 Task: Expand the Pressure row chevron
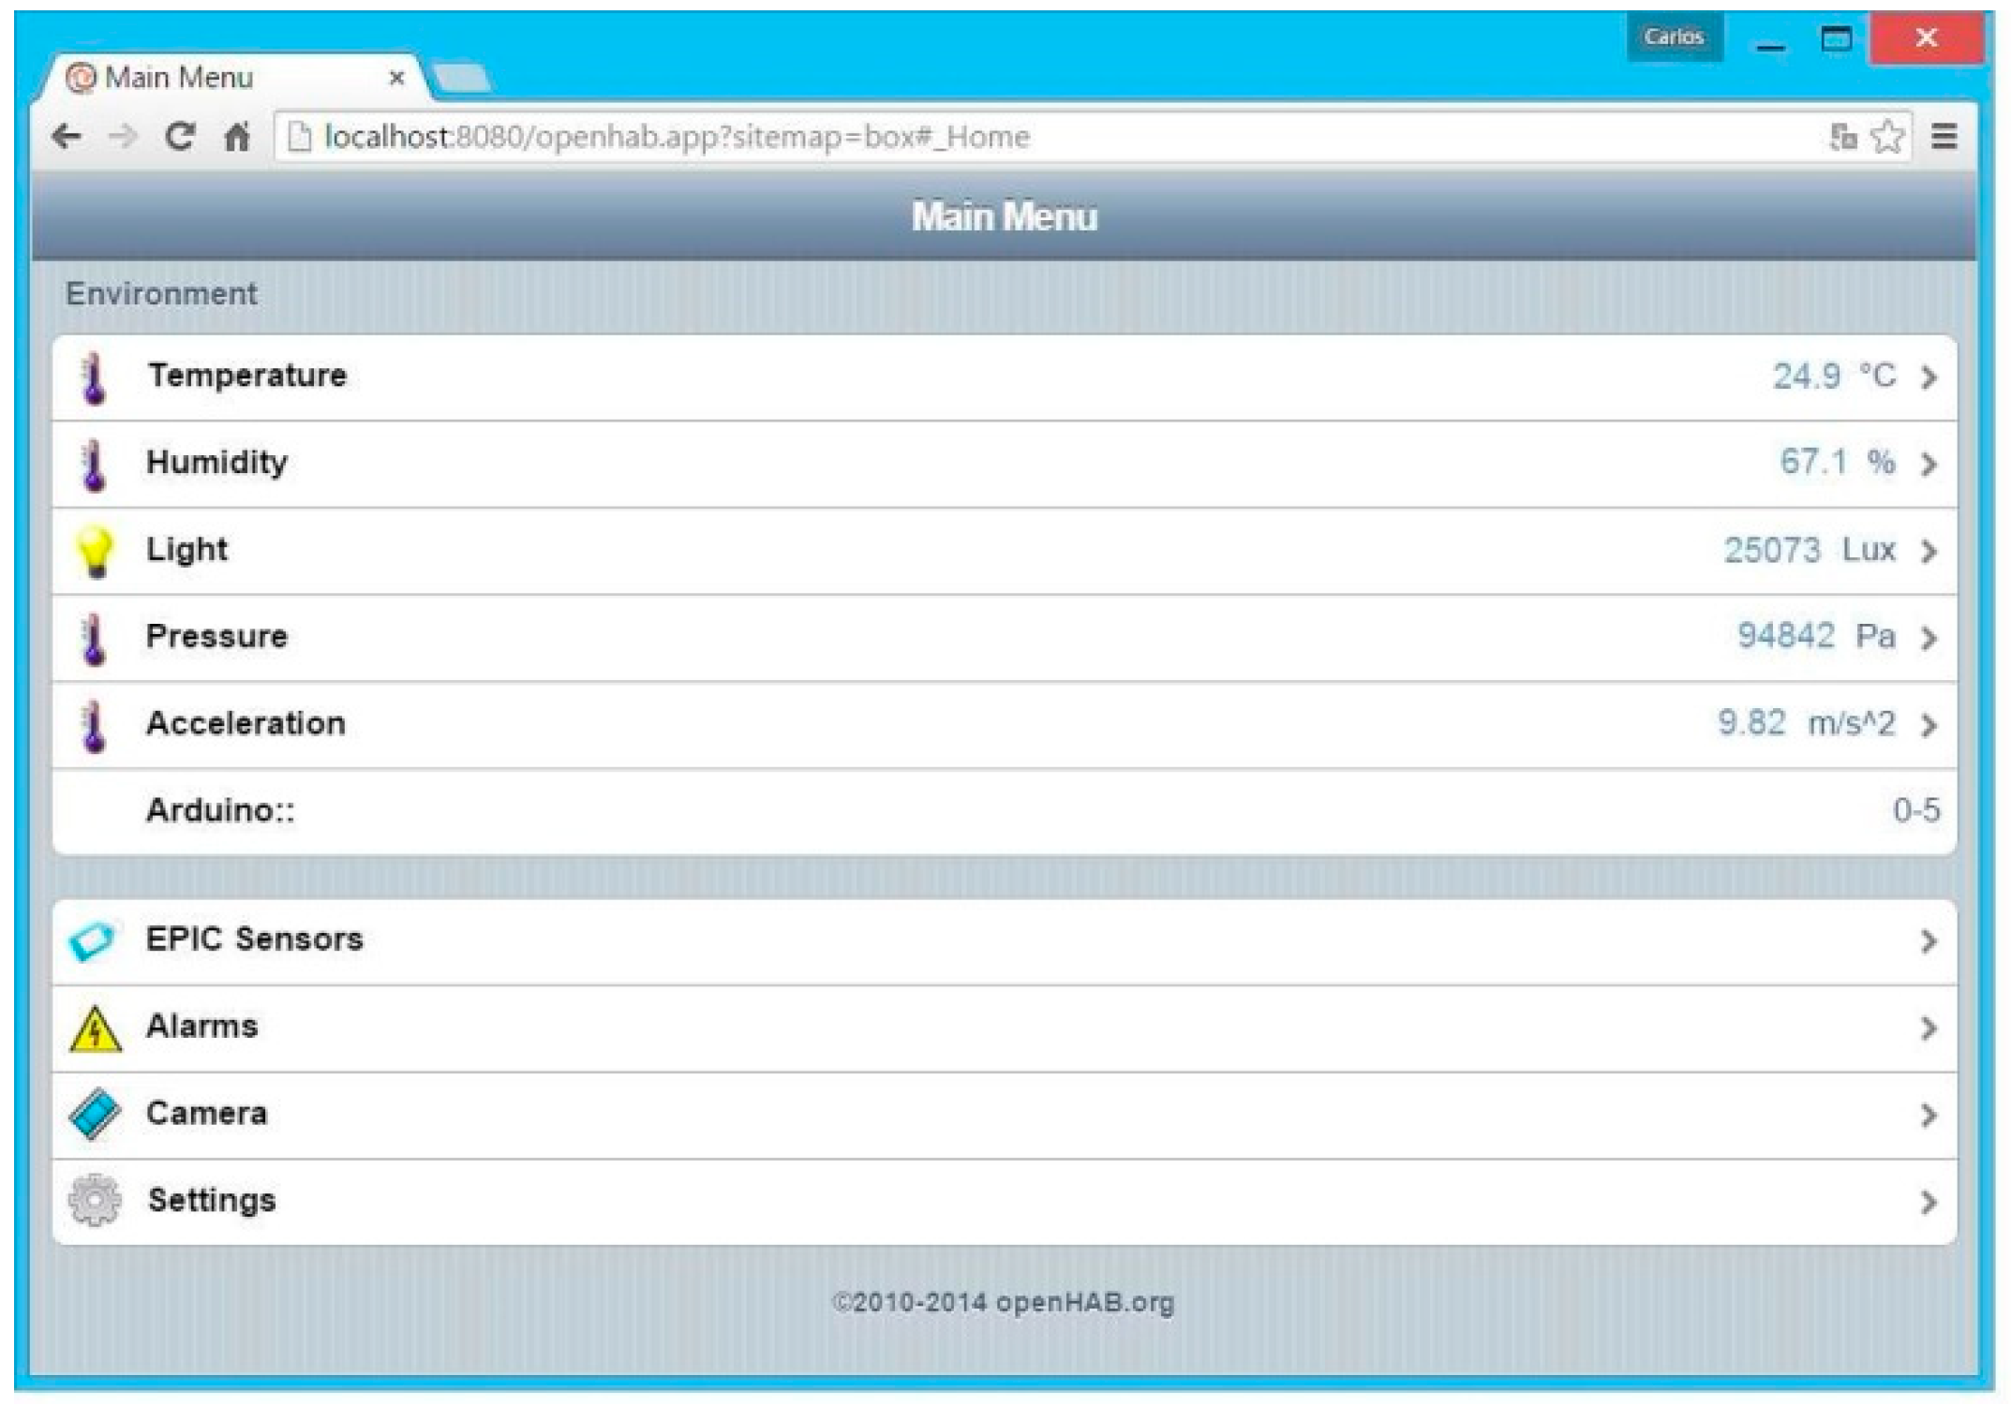click(x=1928, y=638)
